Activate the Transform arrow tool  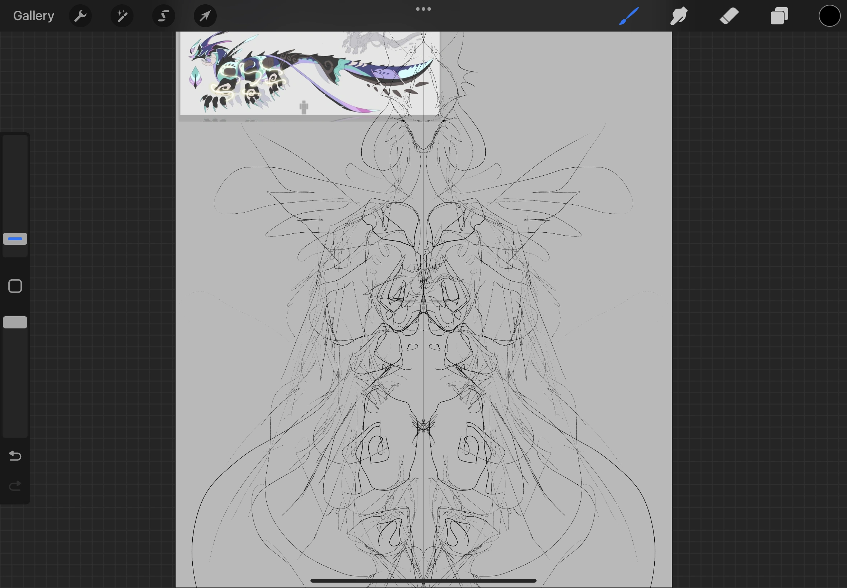coord(205,16)
